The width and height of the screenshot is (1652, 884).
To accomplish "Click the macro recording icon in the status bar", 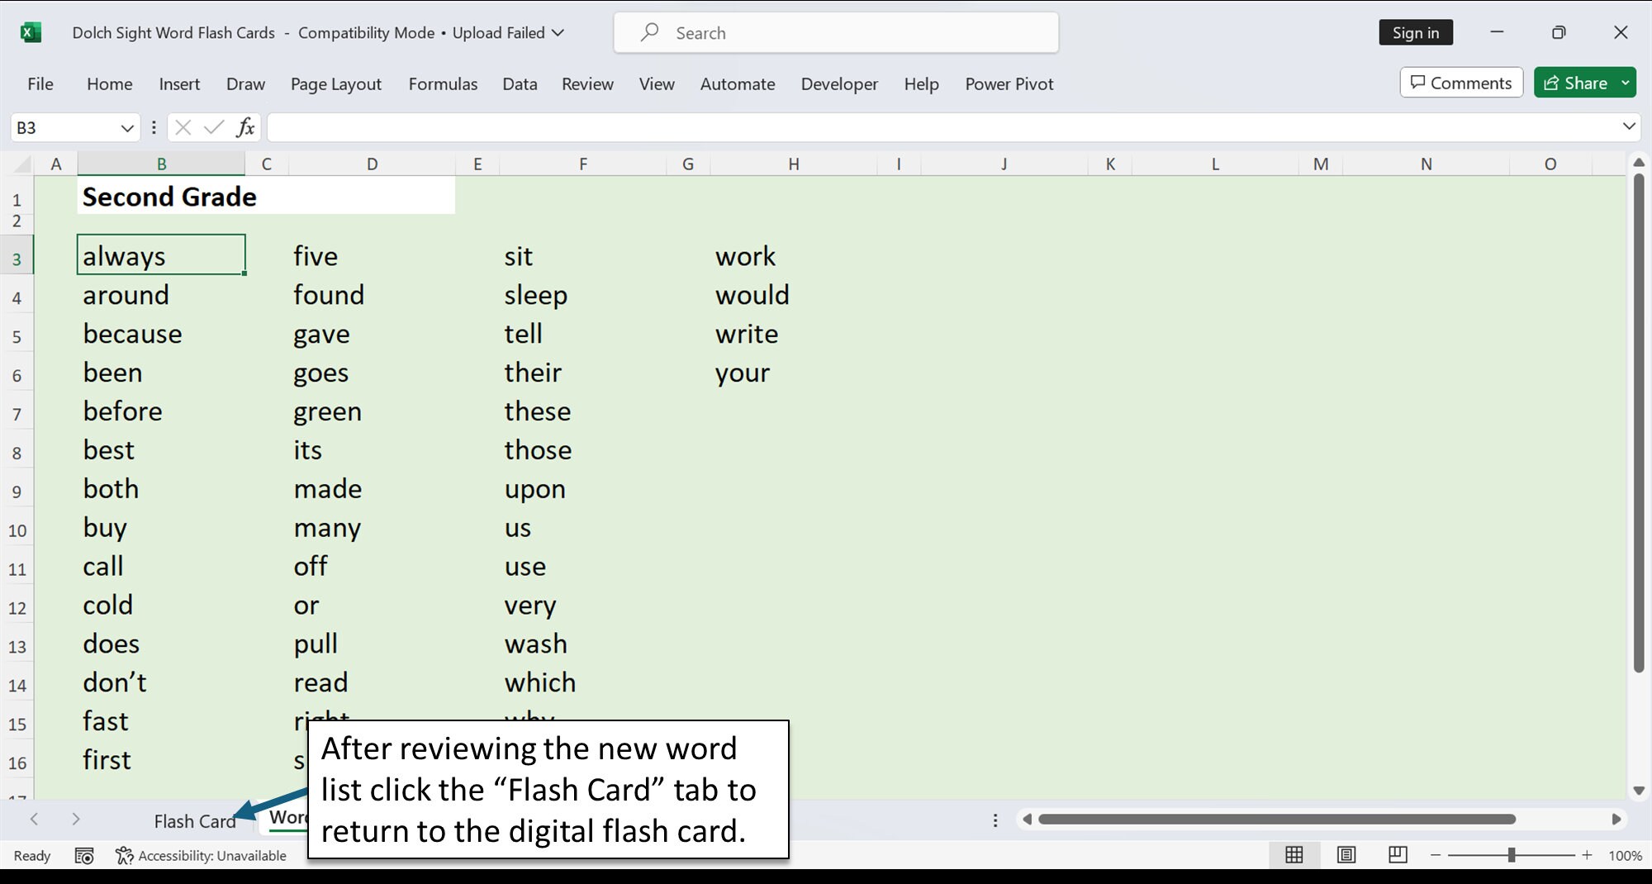I will point(84,855).
